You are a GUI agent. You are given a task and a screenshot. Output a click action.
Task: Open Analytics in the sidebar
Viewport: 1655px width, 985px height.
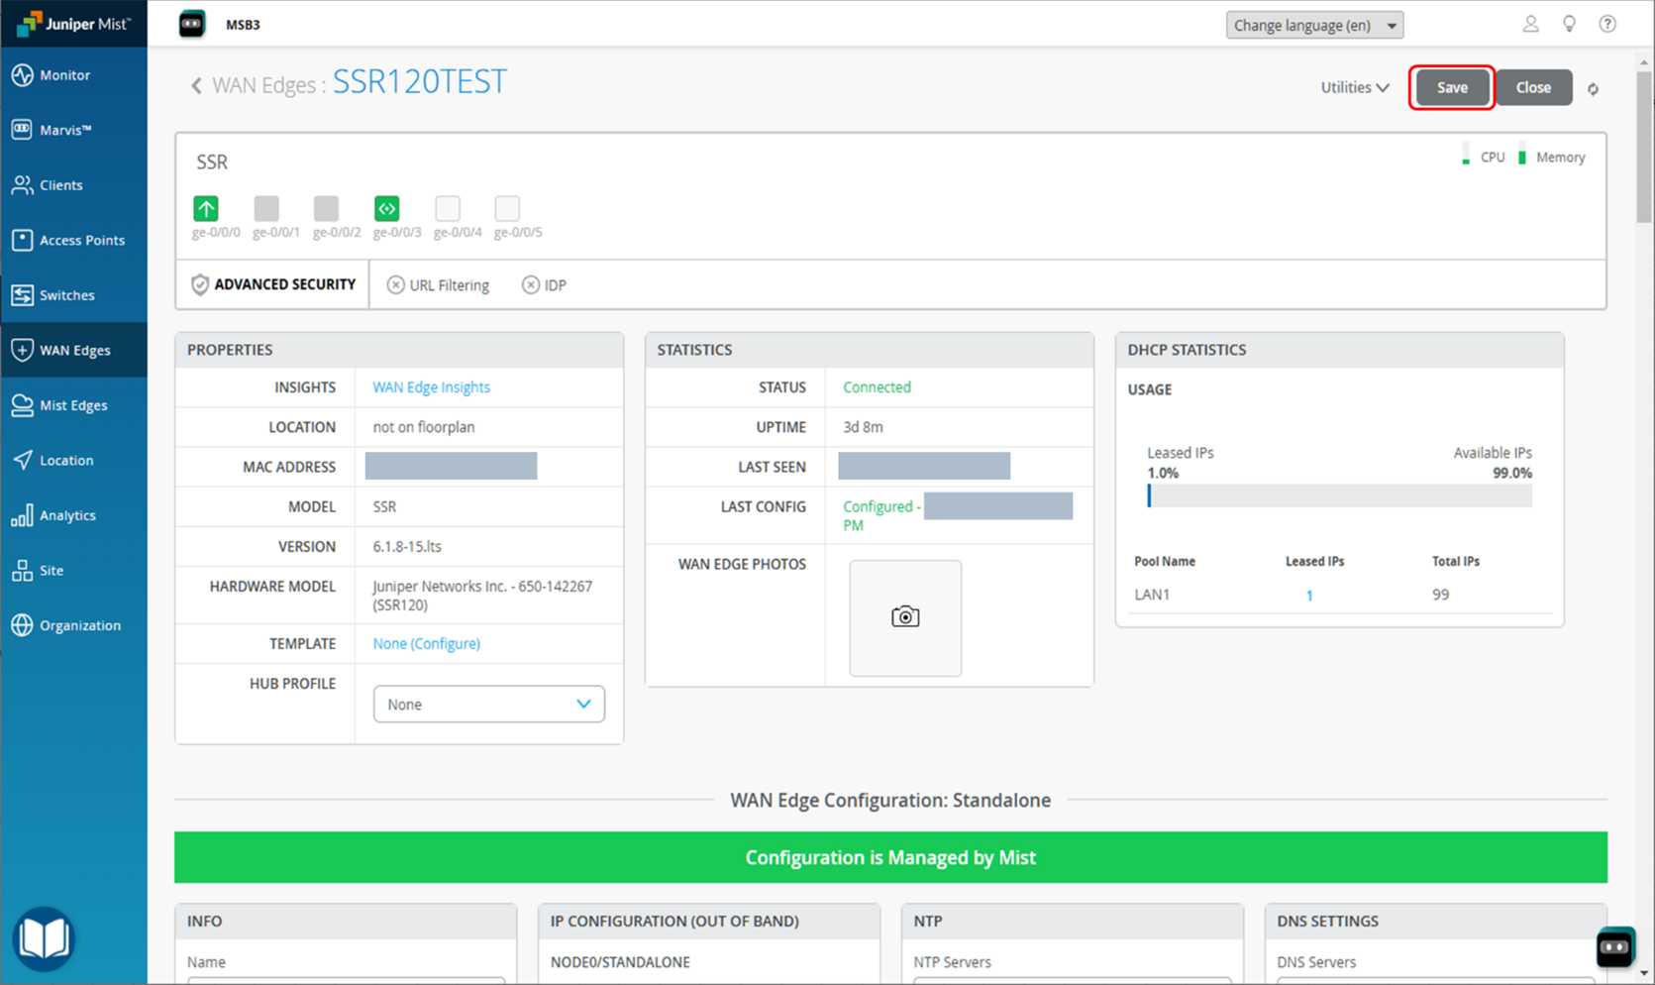(x=73, y=515)
